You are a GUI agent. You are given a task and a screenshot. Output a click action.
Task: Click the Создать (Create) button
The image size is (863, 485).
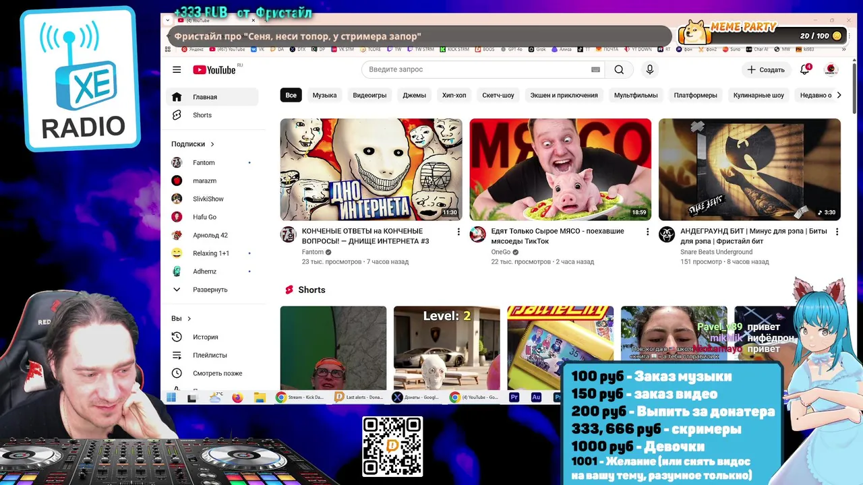766,69
